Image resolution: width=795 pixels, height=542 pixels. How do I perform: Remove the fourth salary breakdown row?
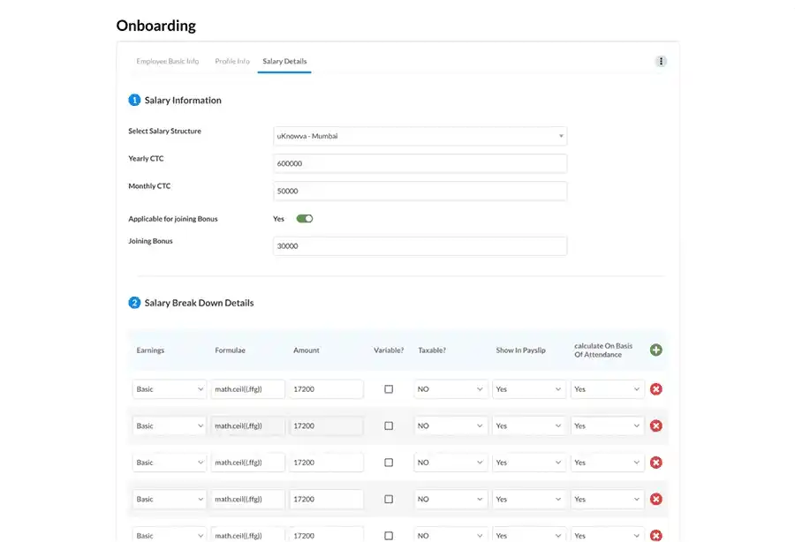point(655,499)
